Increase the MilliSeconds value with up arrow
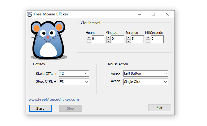207x126 pixels. tap(148, 38)
